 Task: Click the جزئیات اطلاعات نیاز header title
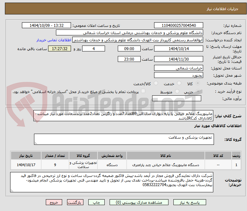pos(222,9)
